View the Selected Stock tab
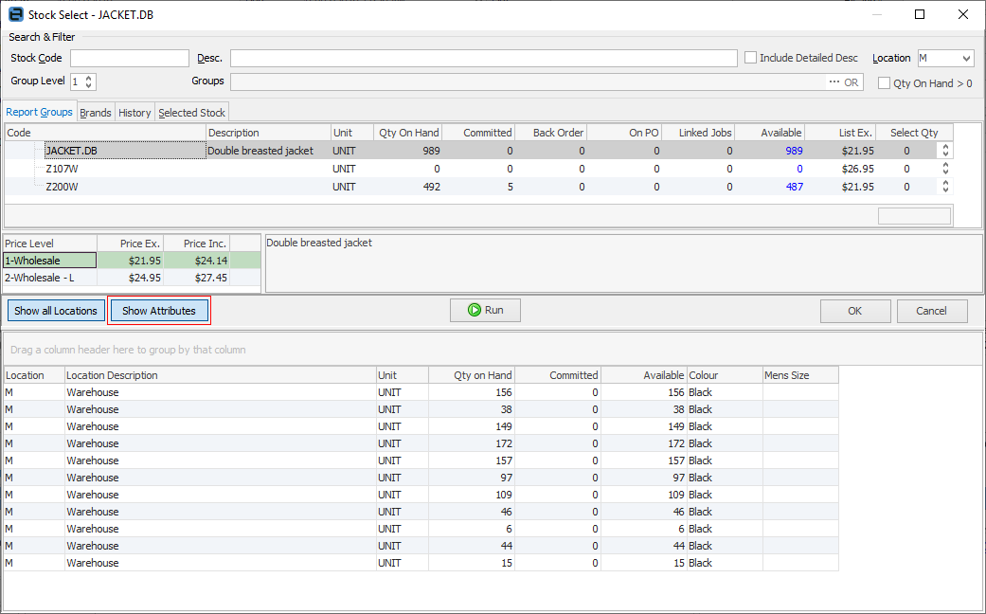The width and height of the screenshot is (986, 614). click(x=191, y=112)
